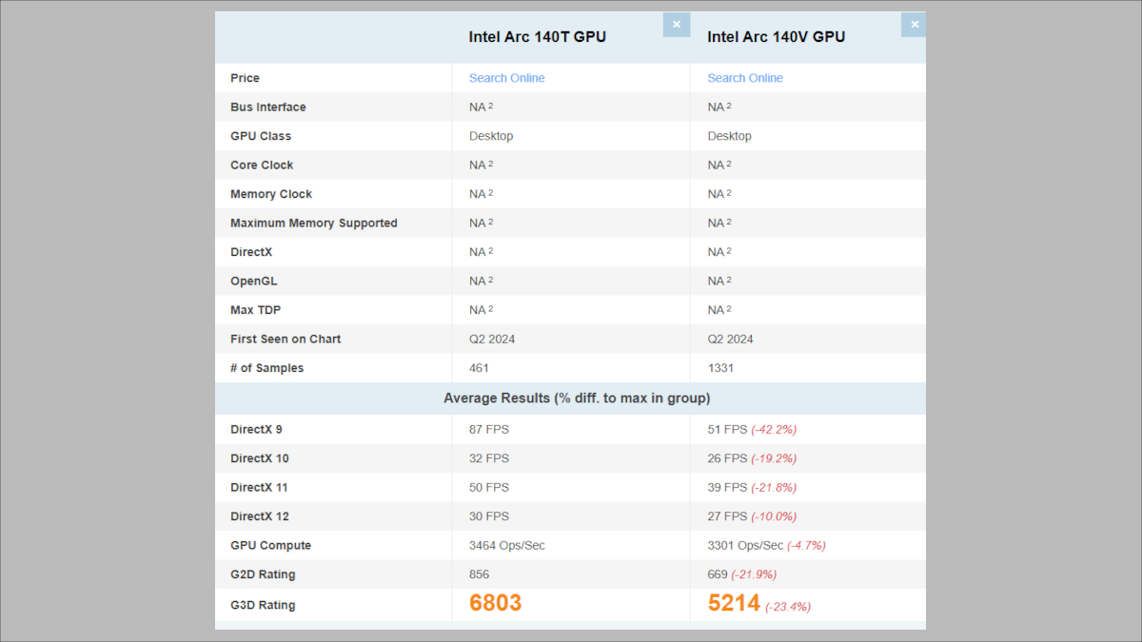Click the close icon beside Intel Arc 140T GPU
Viewport: 1142px width, 642px height.
[x=677, y=25]
